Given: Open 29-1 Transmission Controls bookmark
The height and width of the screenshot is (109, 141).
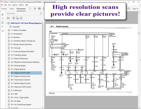Looking at the screenshot, I should point(20,80).
